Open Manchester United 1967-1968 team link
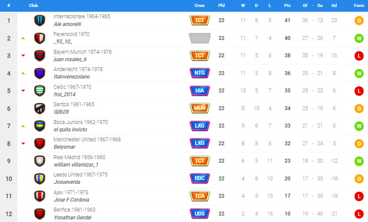The height and width of the screenshot is (222, 368). [x=87, y=139]
